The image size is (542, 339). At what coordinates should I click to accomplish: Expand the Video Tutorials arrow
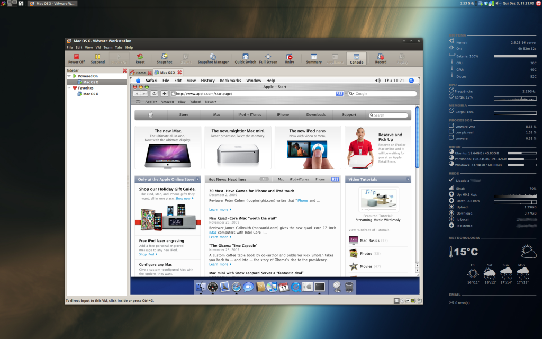(408, 179)
